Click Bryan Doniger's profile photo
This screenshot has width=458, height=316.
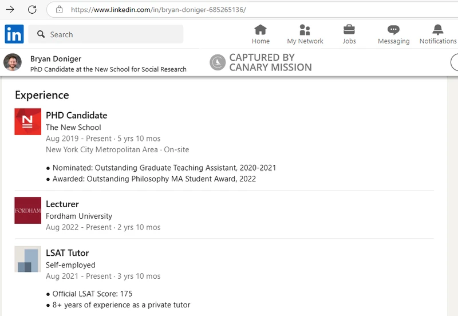(12, 62)
